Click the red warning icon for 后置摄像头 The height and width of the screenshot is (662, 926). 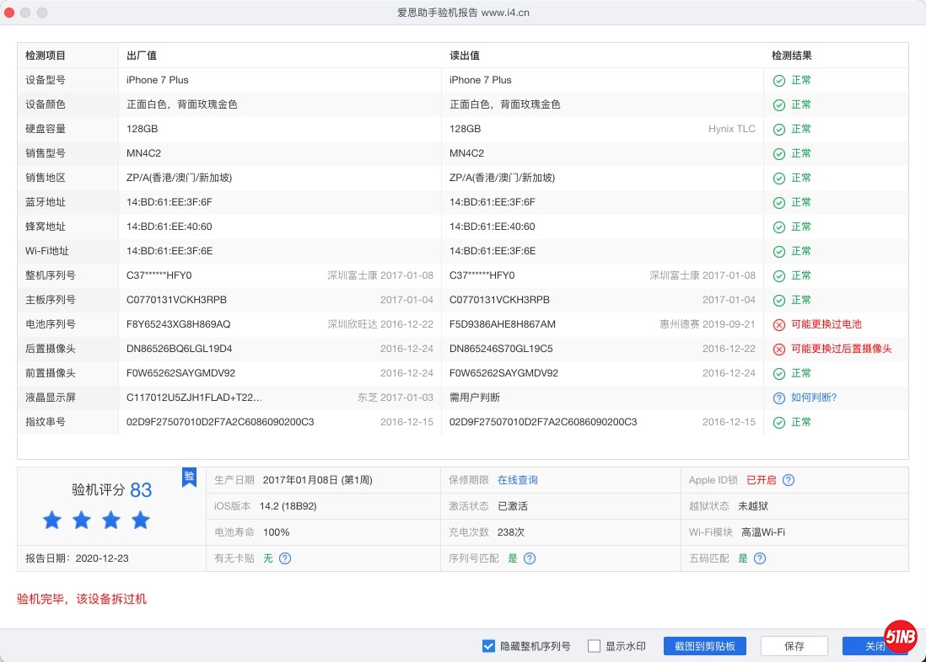779,350
